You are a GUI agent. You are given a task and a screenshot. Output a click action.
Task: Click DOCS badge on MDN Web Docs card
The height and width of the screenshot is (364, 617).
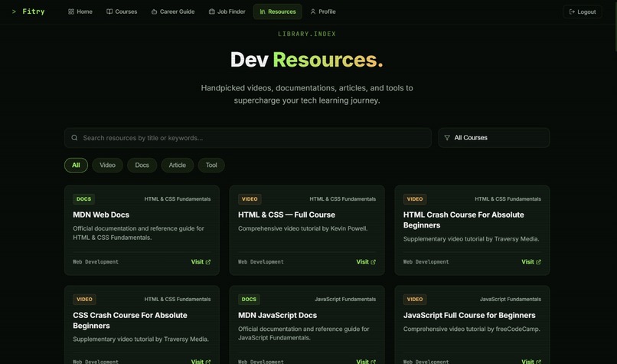pyautogui.click(x=83, y=199)
